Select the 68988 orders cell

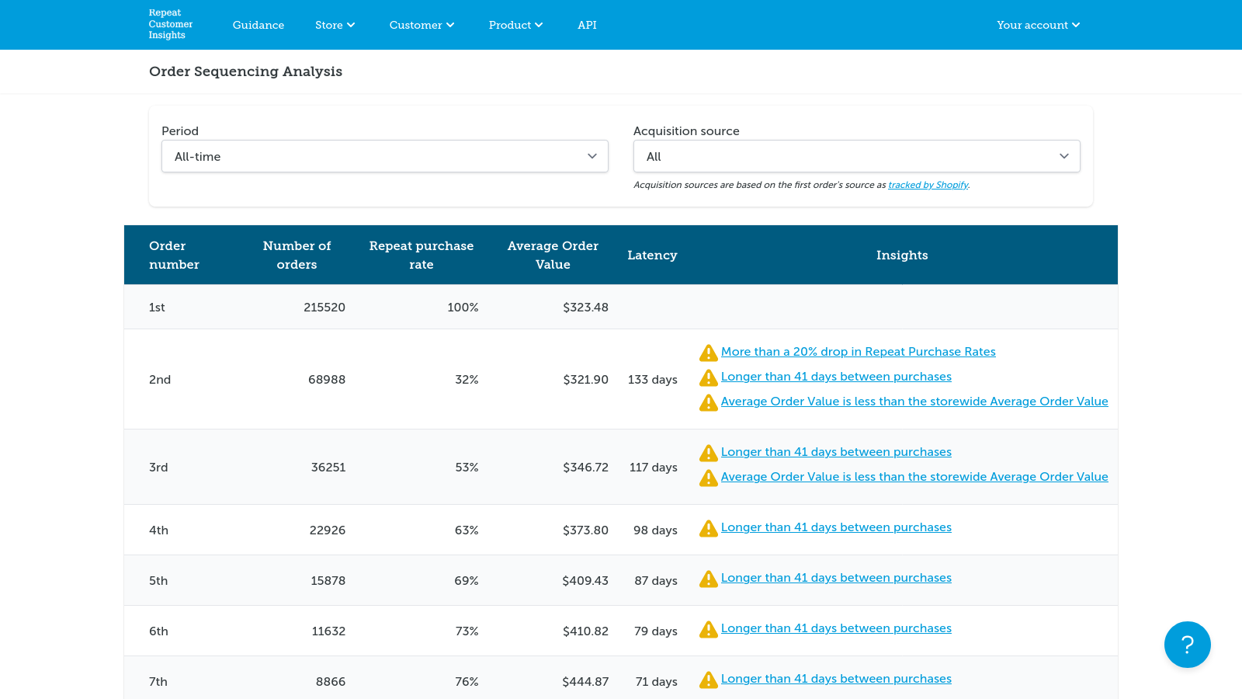[x=327, y=380]
